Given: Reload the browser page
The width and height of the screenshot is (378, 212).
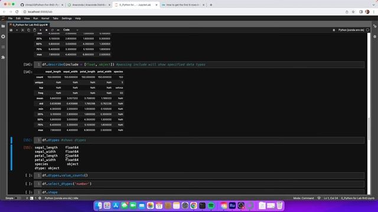Looking at the screenshot, I should (17, 12).
